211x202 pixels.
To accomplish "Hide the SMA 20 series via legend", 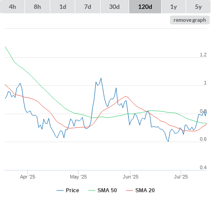I will (145, 190).
